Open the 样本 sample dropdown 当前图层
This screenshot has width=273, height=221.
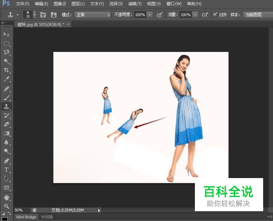tap(258, 15)
